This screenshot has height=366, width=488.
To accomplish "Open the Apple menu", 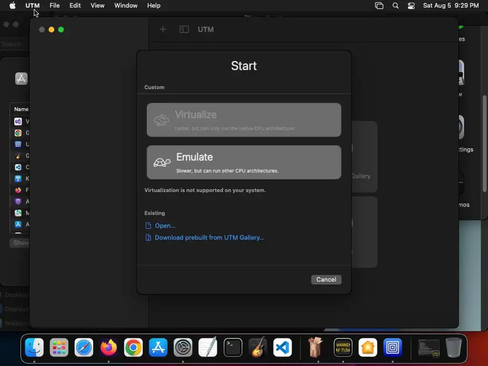I will pyautogui.click(x=12, y=6).
